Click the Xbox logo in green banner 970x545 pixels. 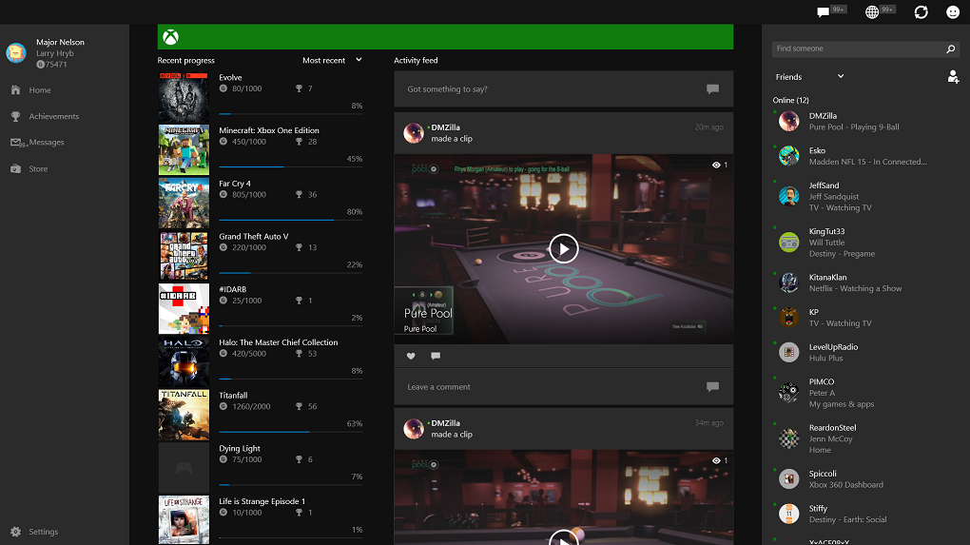pos(171,37)
